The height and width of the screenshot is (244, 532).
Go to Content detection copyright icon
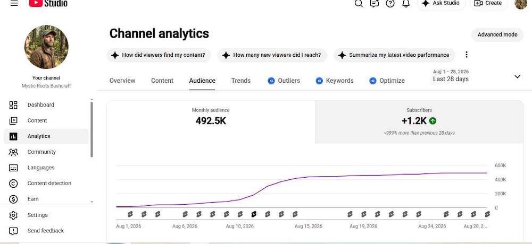(13, 184)
